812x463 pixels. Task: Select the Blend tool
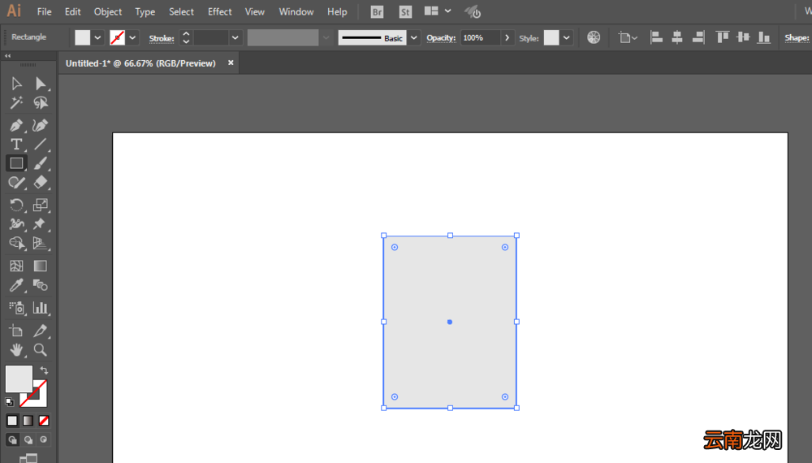41,285
